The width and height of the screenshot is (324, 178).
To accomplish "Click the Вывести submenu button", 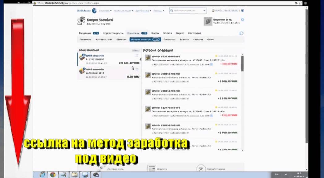I will [x=184, y=40].
